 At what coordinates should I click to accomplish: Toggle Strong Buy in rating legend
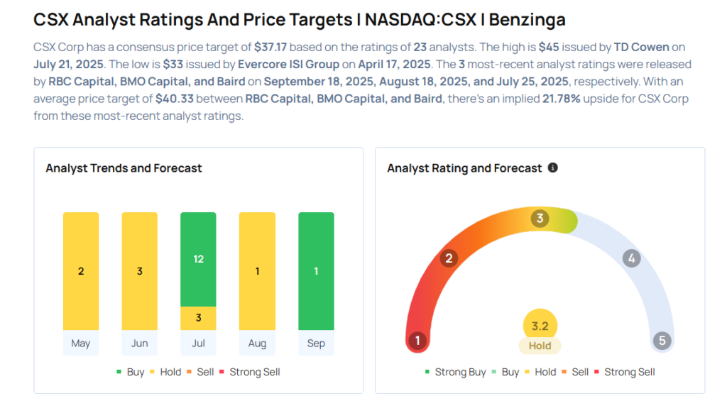[455, 372]
